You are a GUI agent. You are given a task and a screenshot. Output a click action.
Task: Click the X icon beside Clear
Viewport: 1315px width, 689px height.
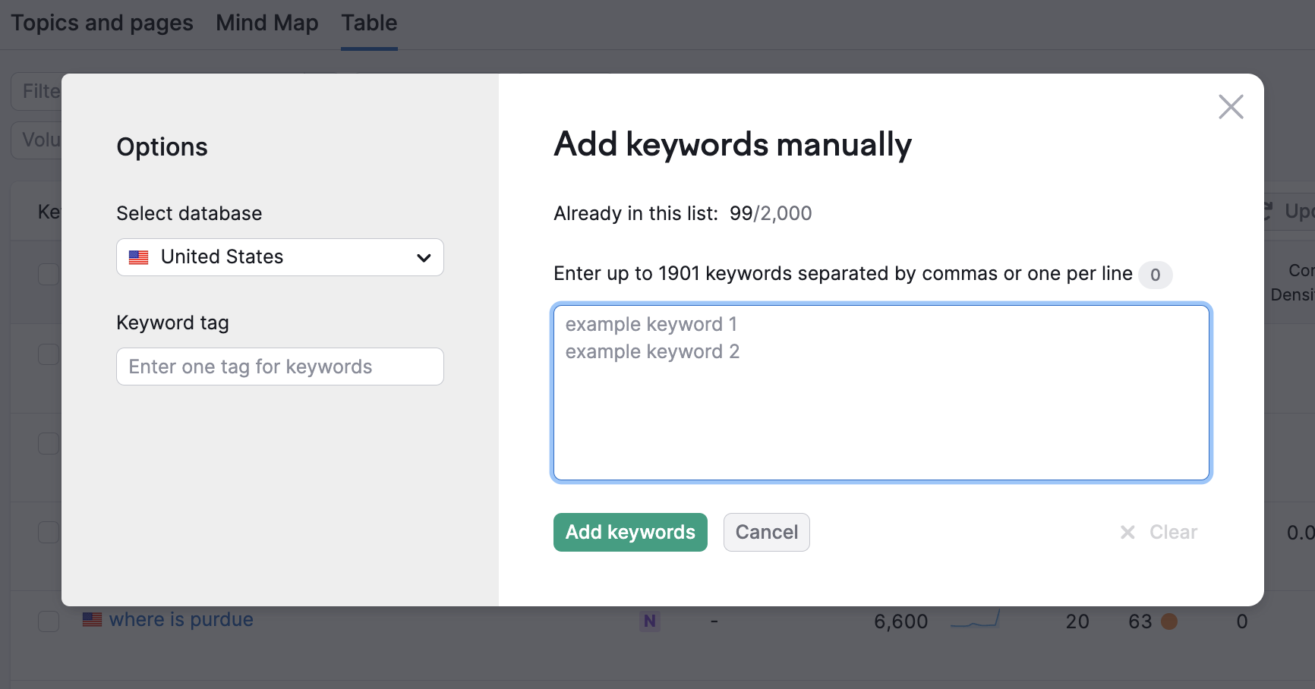(1127, 533)
